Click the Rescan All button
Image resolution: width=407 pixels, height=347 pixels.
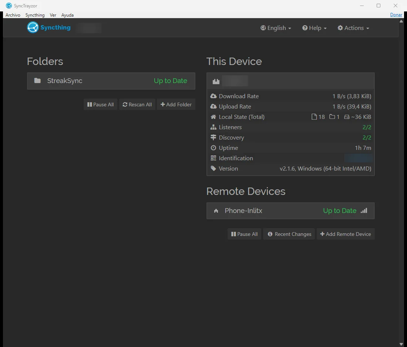(137, 104)
